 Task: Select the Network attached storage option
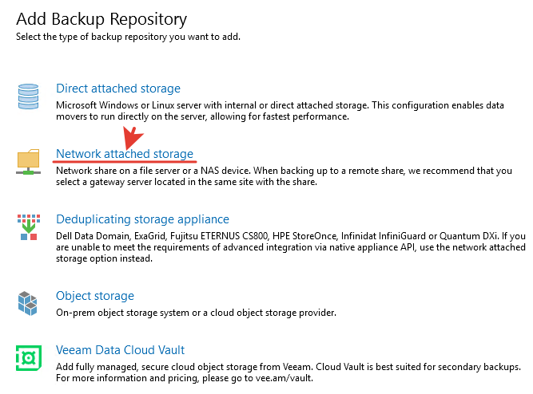click(125, 153)
